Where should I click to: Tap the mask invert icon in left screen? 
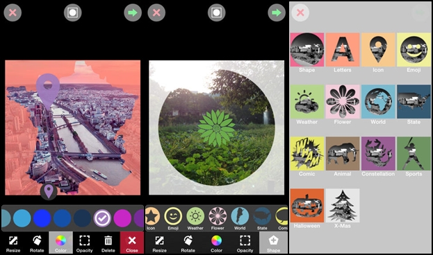point(72,12)
